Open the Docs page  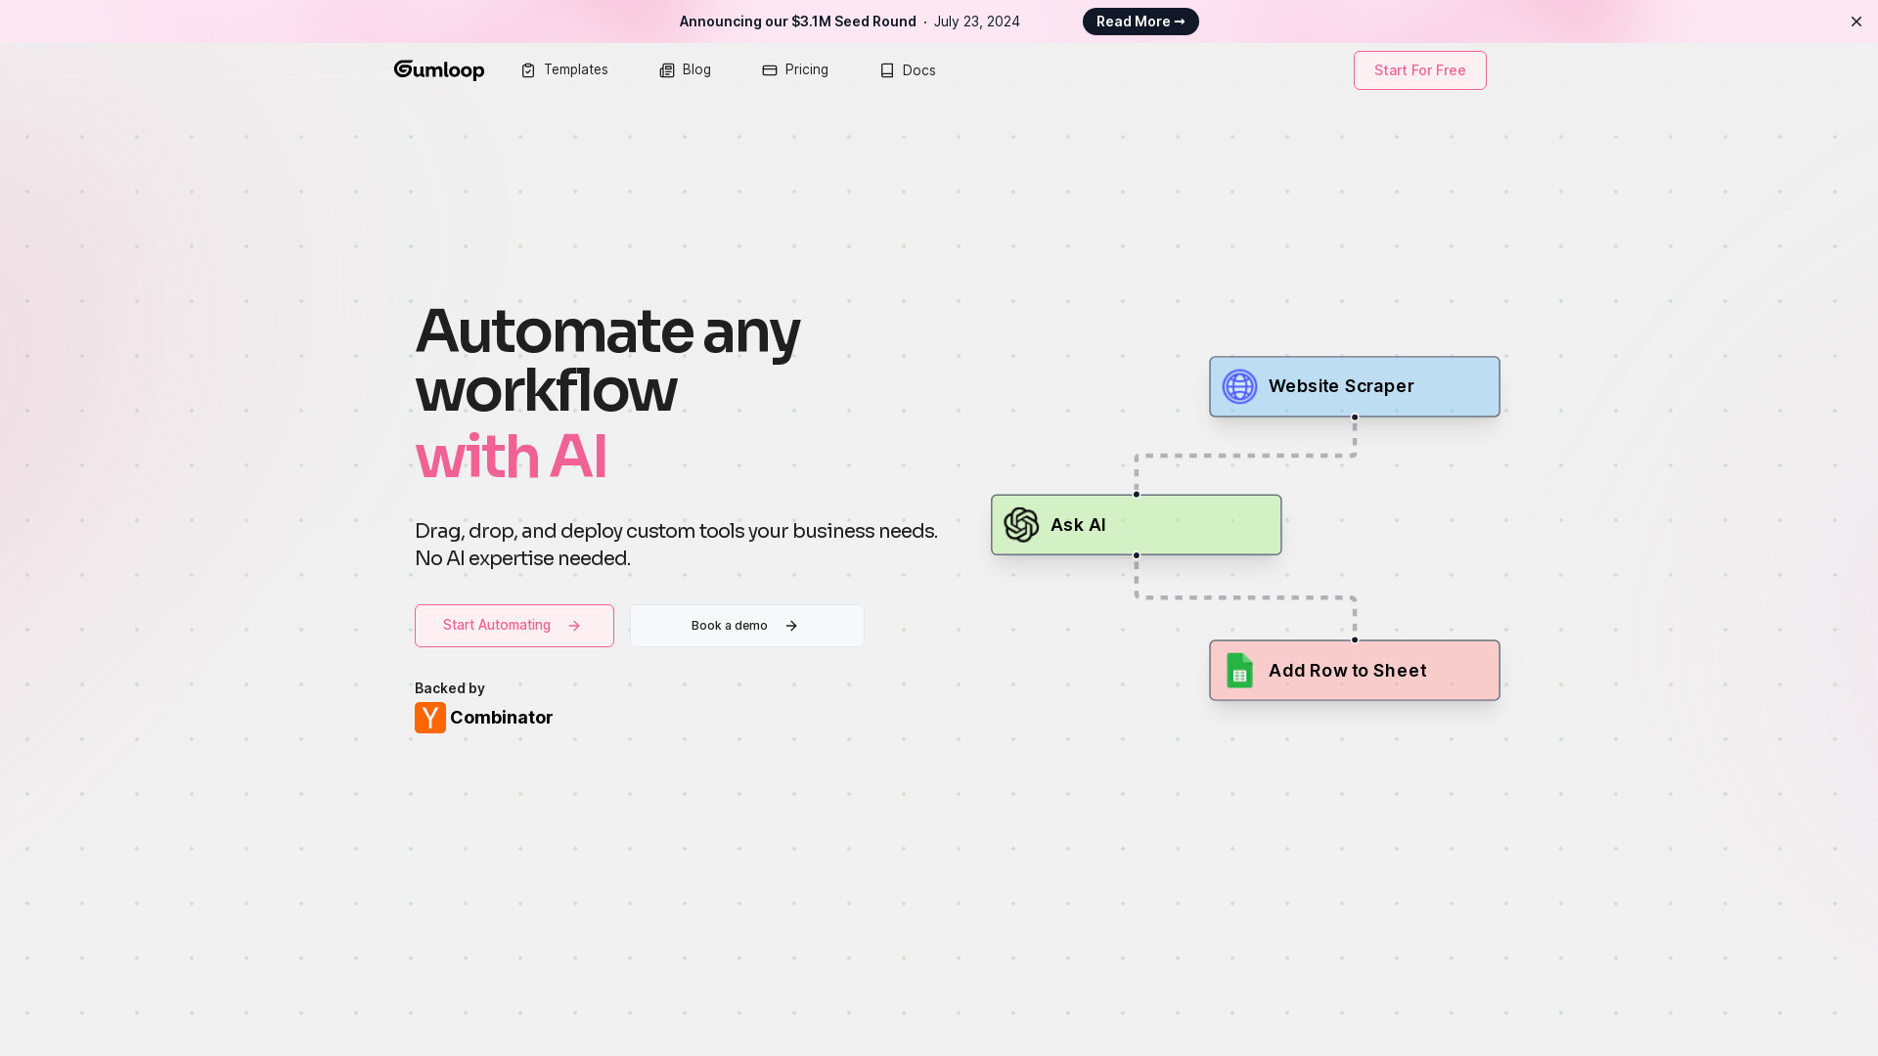(x=908, y=70)
